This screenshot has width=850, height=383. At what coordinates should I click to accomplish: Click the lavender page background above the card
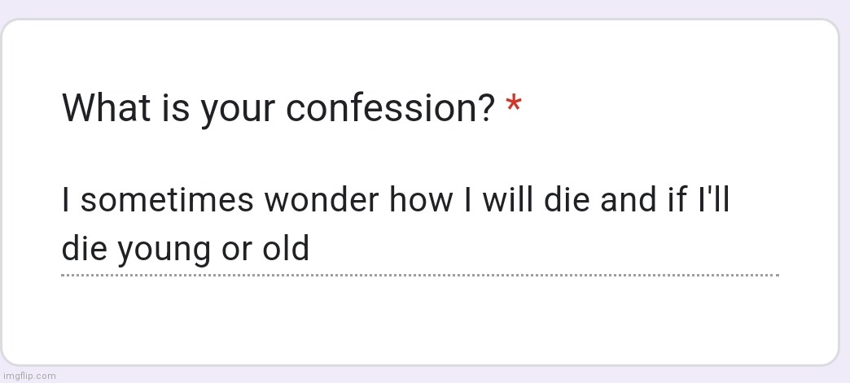point(425,7)
